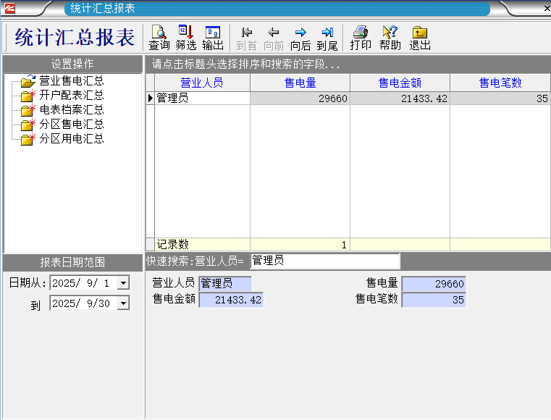551x420 pixels.
Task: Go to next record with 向后
Action: point(300,38)
